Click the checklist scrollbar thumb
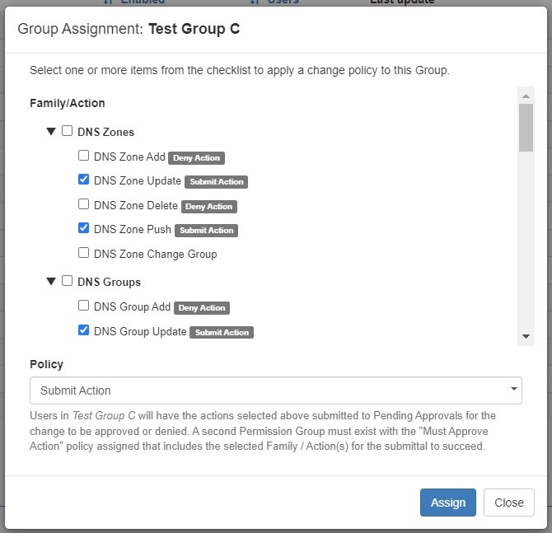552x533 pixels. pos(526,128)
